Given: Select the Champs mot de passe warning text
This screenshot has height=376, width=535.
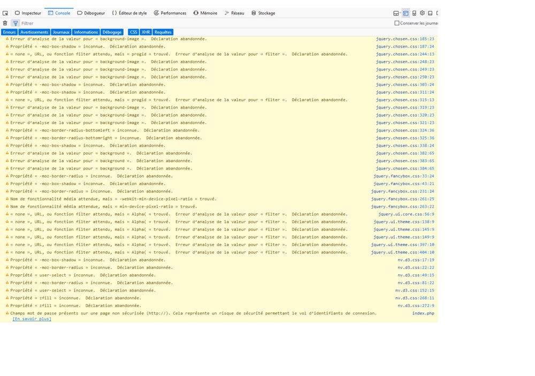Looking at the screenshot, I should [194, 313].
